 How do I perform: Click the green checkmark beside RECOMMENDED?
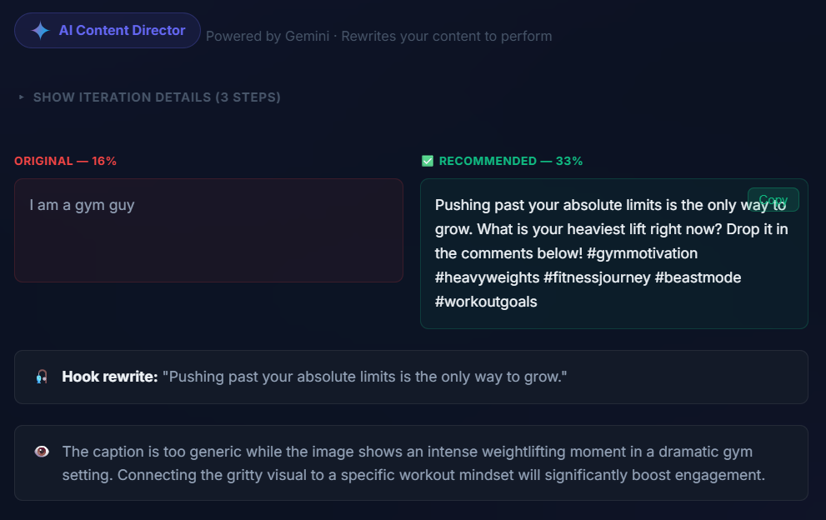point(428,161)
